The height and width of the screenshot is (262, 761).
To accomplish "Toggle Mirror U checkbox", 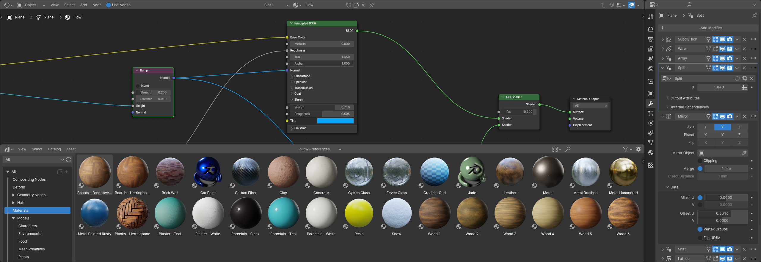I will click(700, 198).
